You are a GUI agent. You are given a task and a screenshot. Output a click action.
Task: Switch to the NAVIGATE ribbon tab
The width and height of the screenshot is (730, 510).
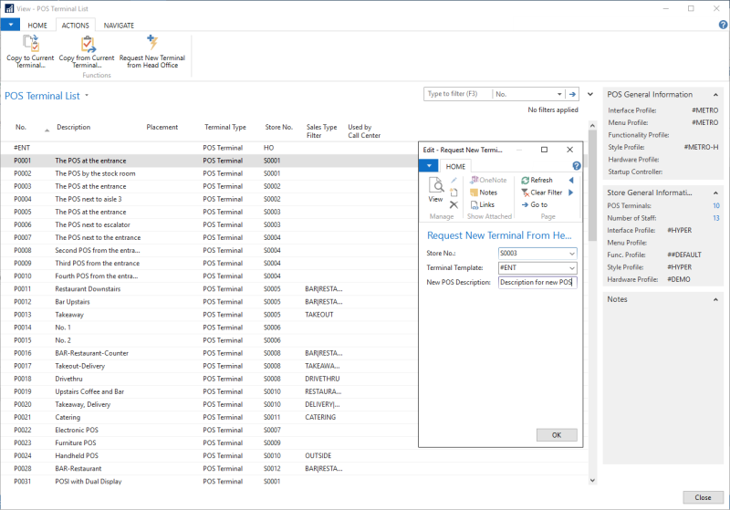[x=119, y=26]
